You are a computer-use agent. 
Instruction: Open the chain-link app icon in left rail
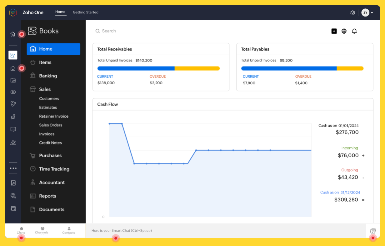click(x=13, y=92)
